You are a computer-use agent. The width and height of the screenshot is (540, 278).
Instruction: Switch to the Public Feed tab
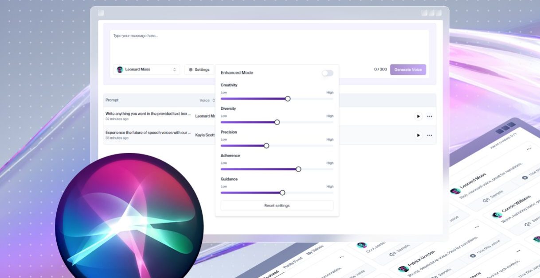coord(293,263)
